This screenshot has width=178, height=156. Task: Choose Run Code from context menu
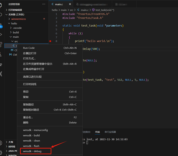coord(50,48)
